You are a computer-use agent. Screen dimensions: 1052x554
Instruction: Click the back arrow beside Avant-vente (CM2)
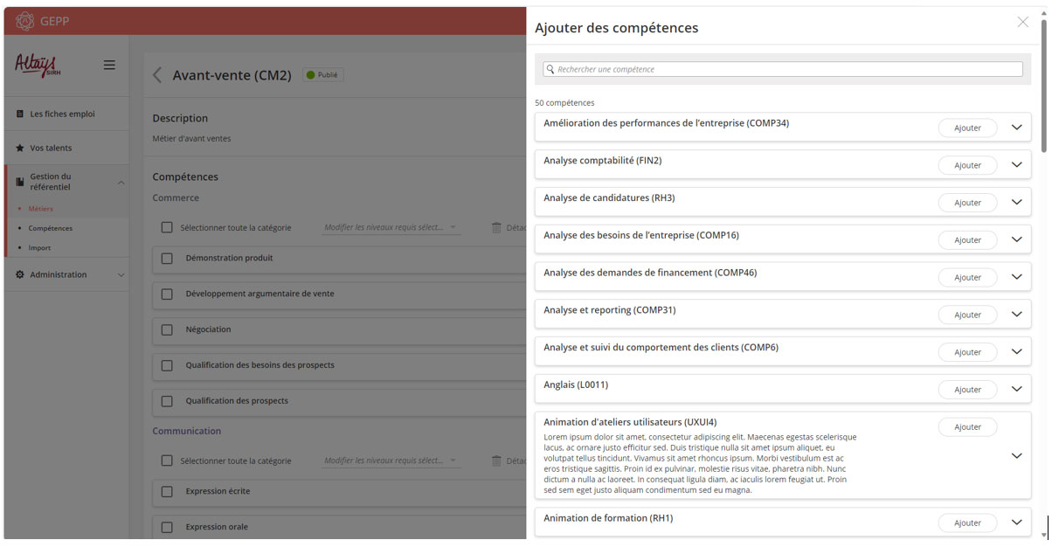tap(157, 75)
